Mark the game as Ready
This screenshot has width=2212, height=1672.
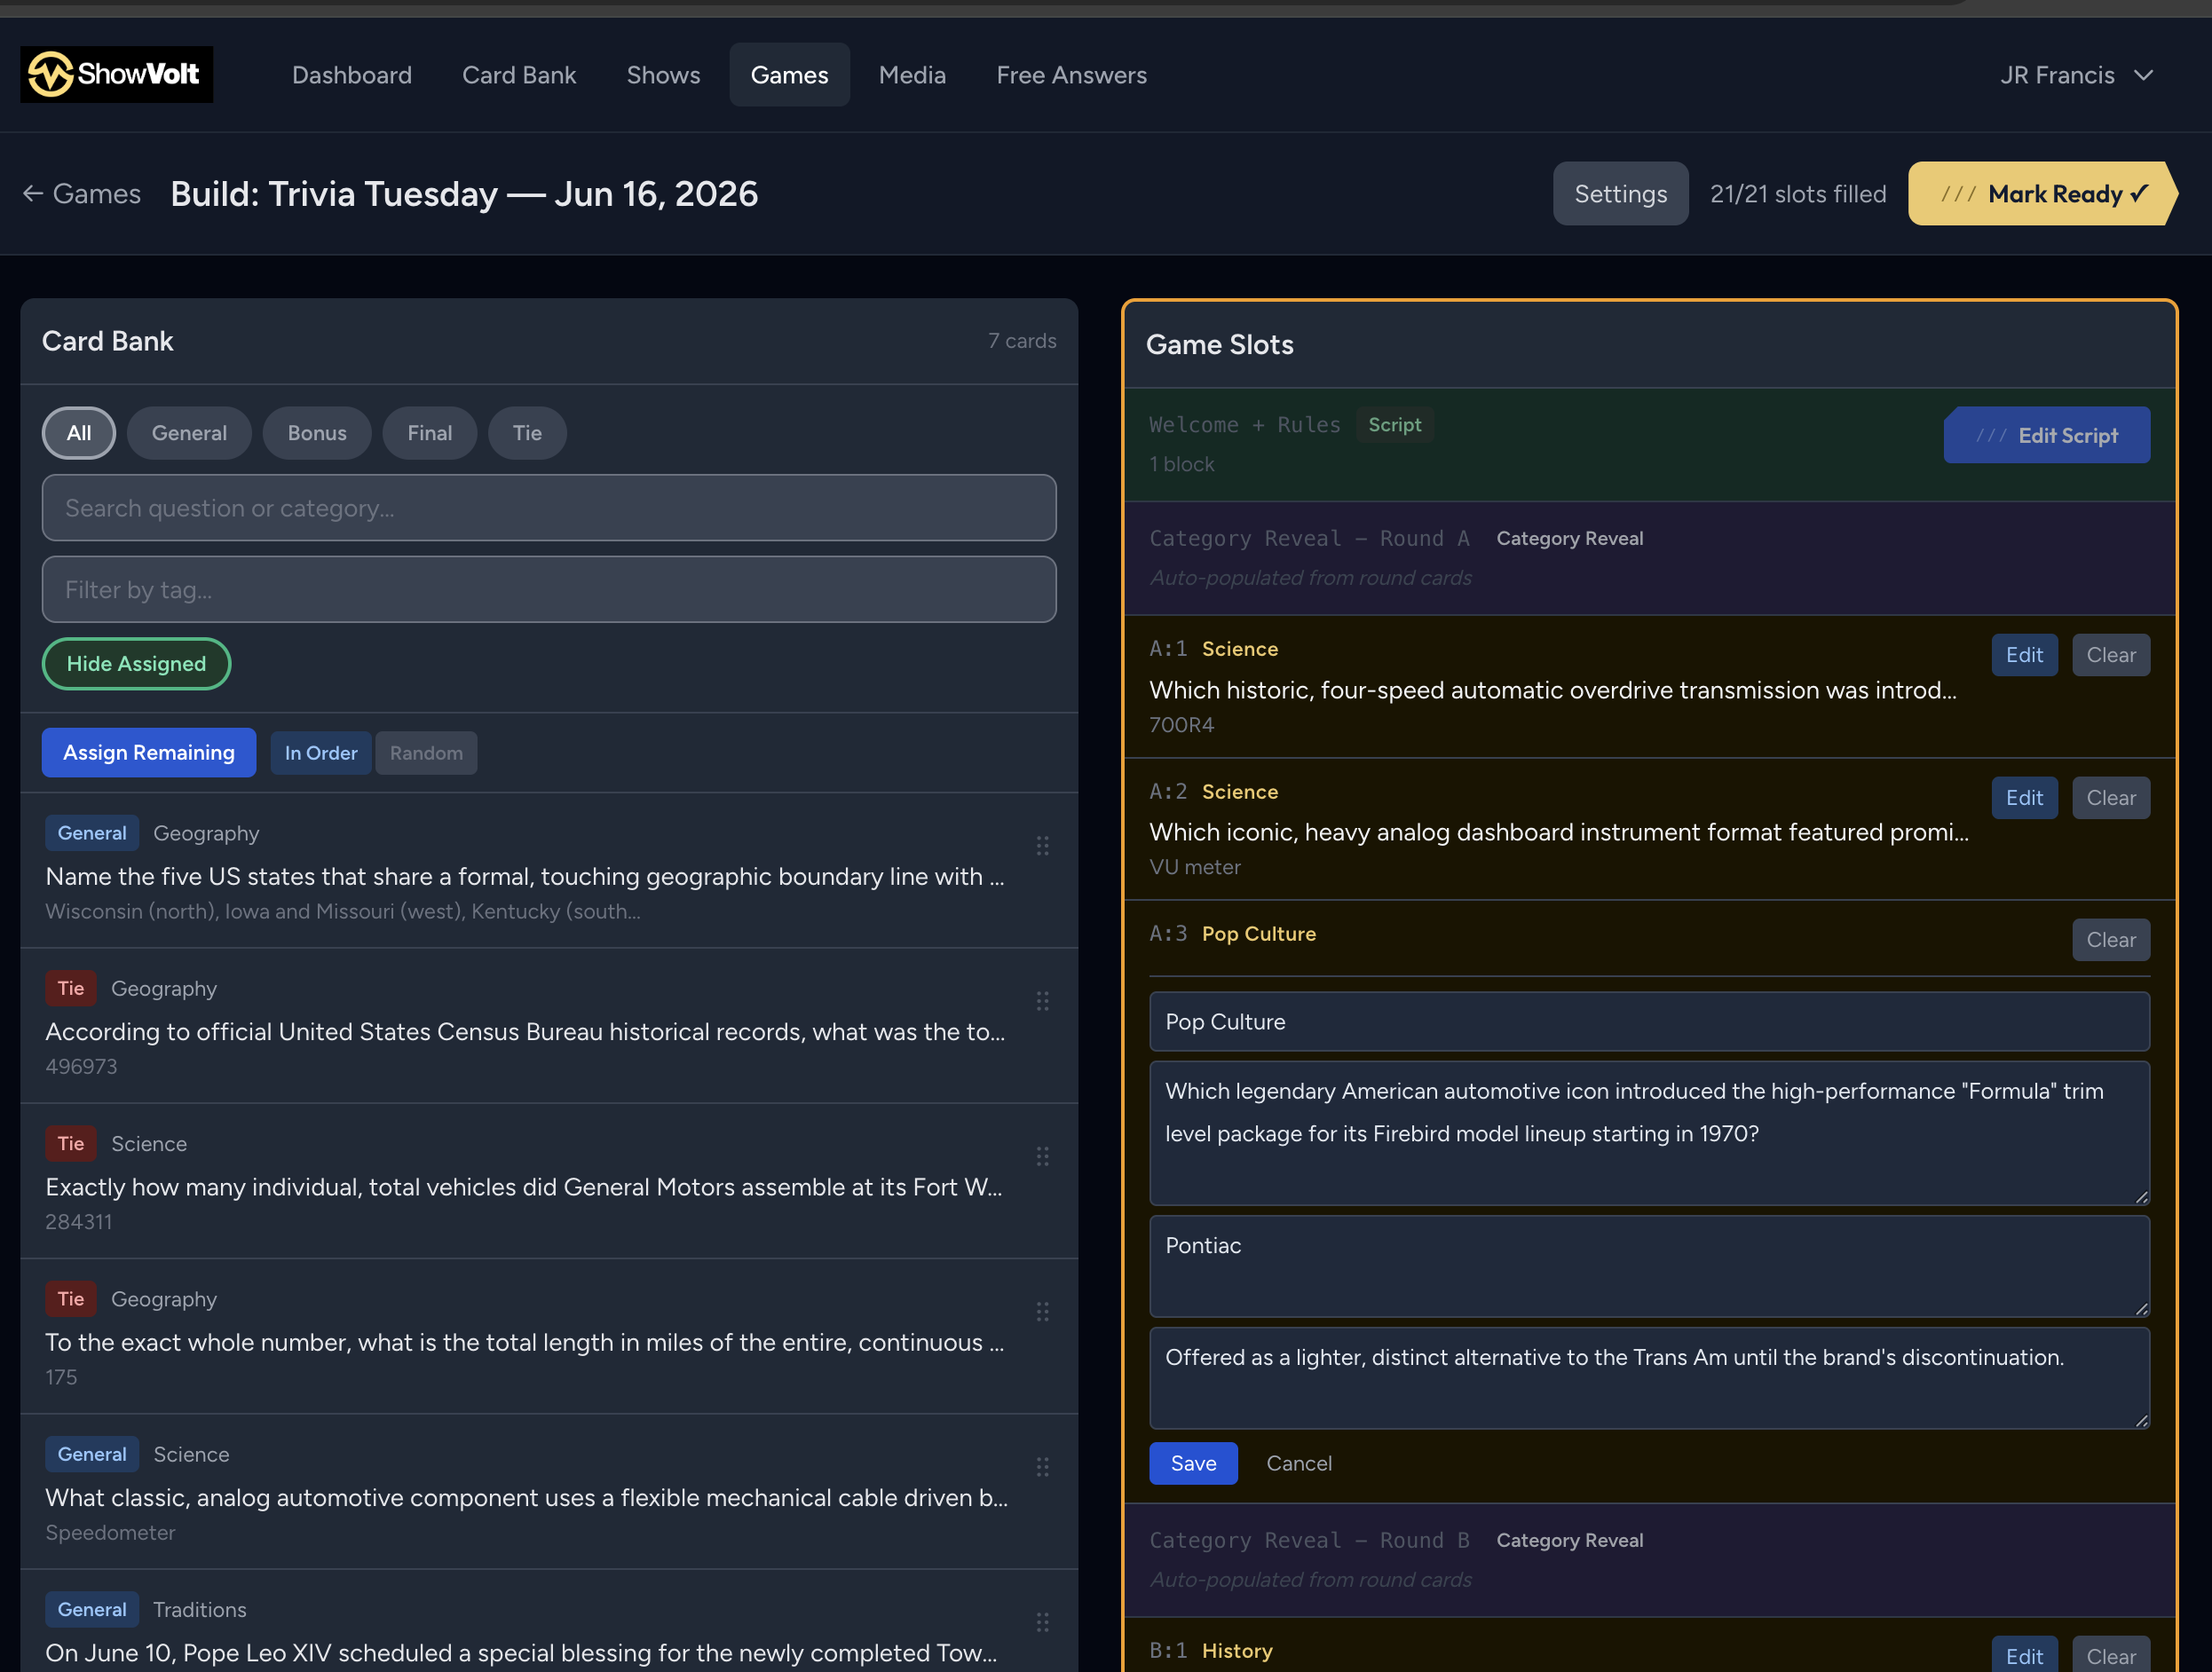[x=2042, y=193]
